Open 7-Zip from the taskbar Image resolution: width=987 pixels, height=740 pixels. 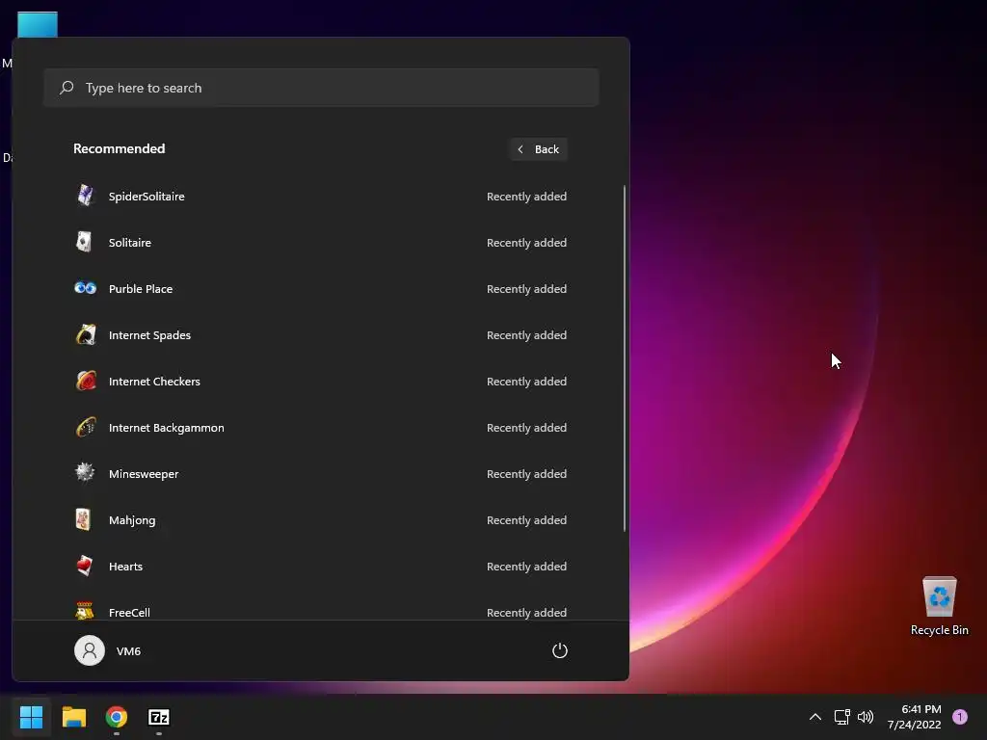coord(159,717)
